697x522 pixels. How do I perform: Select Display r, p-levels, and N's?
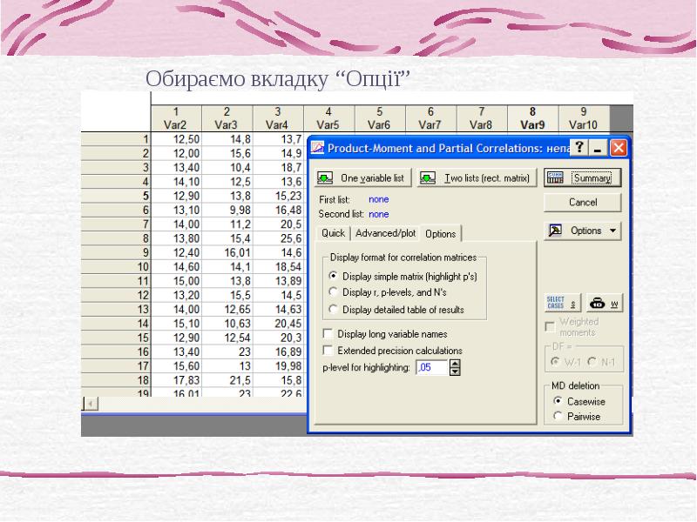[333, 292]
